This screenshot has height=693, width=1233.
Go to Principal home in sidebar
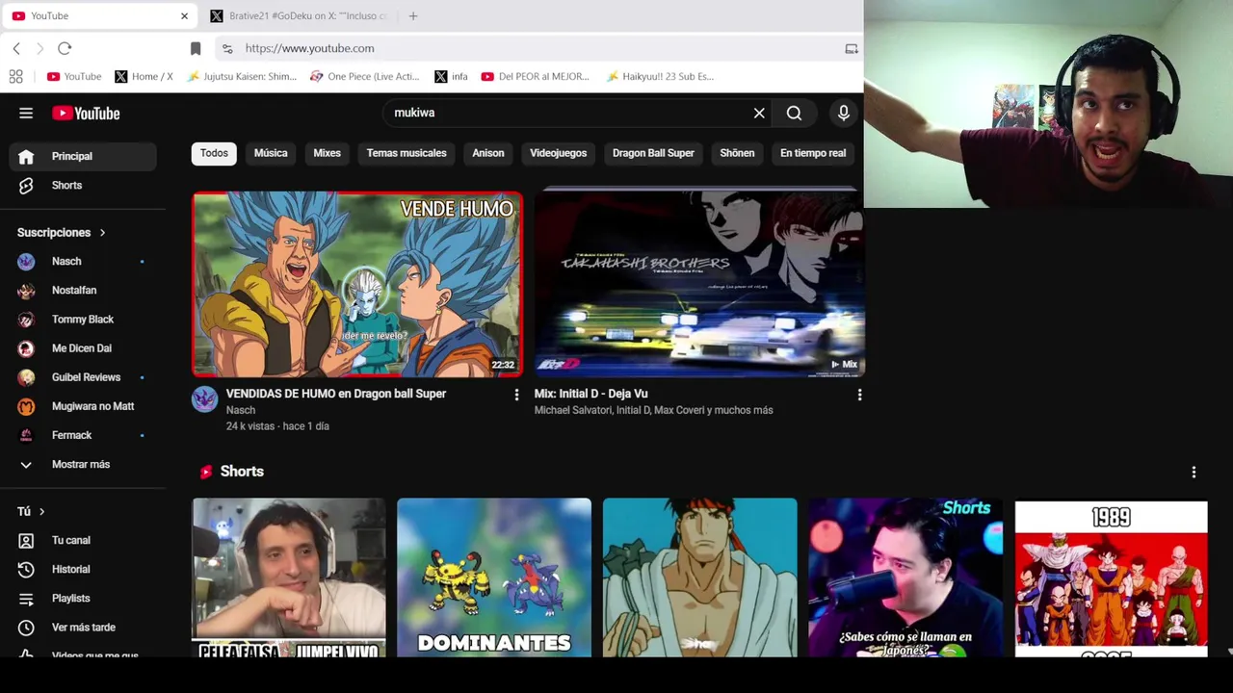[x=83, y=156]
